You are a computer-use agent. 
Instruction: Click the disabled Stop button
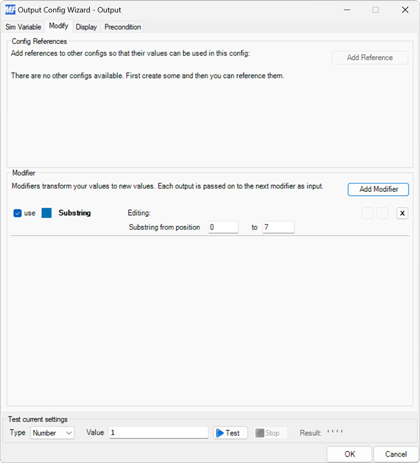click(x=269, y=433)
